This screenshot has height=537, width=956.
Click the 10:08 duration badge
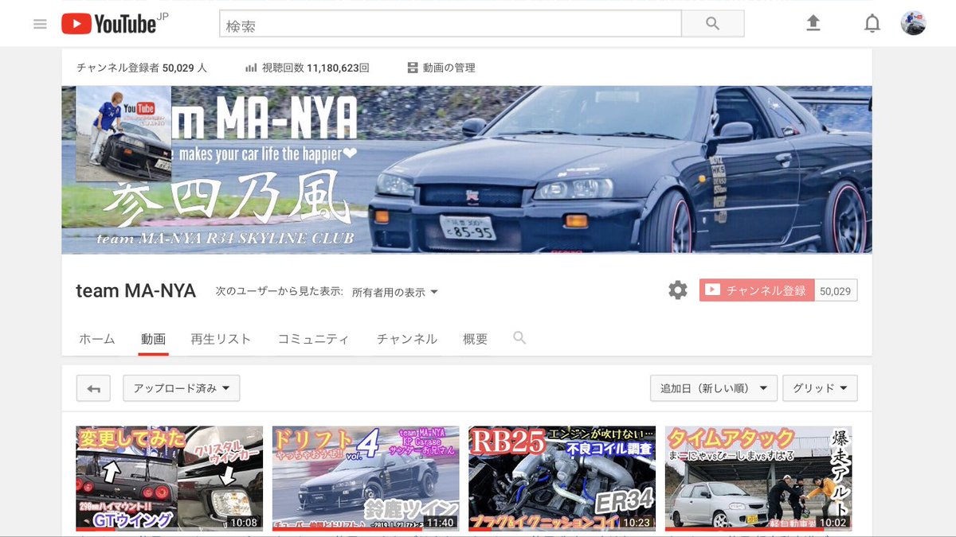tap(244, 523)
